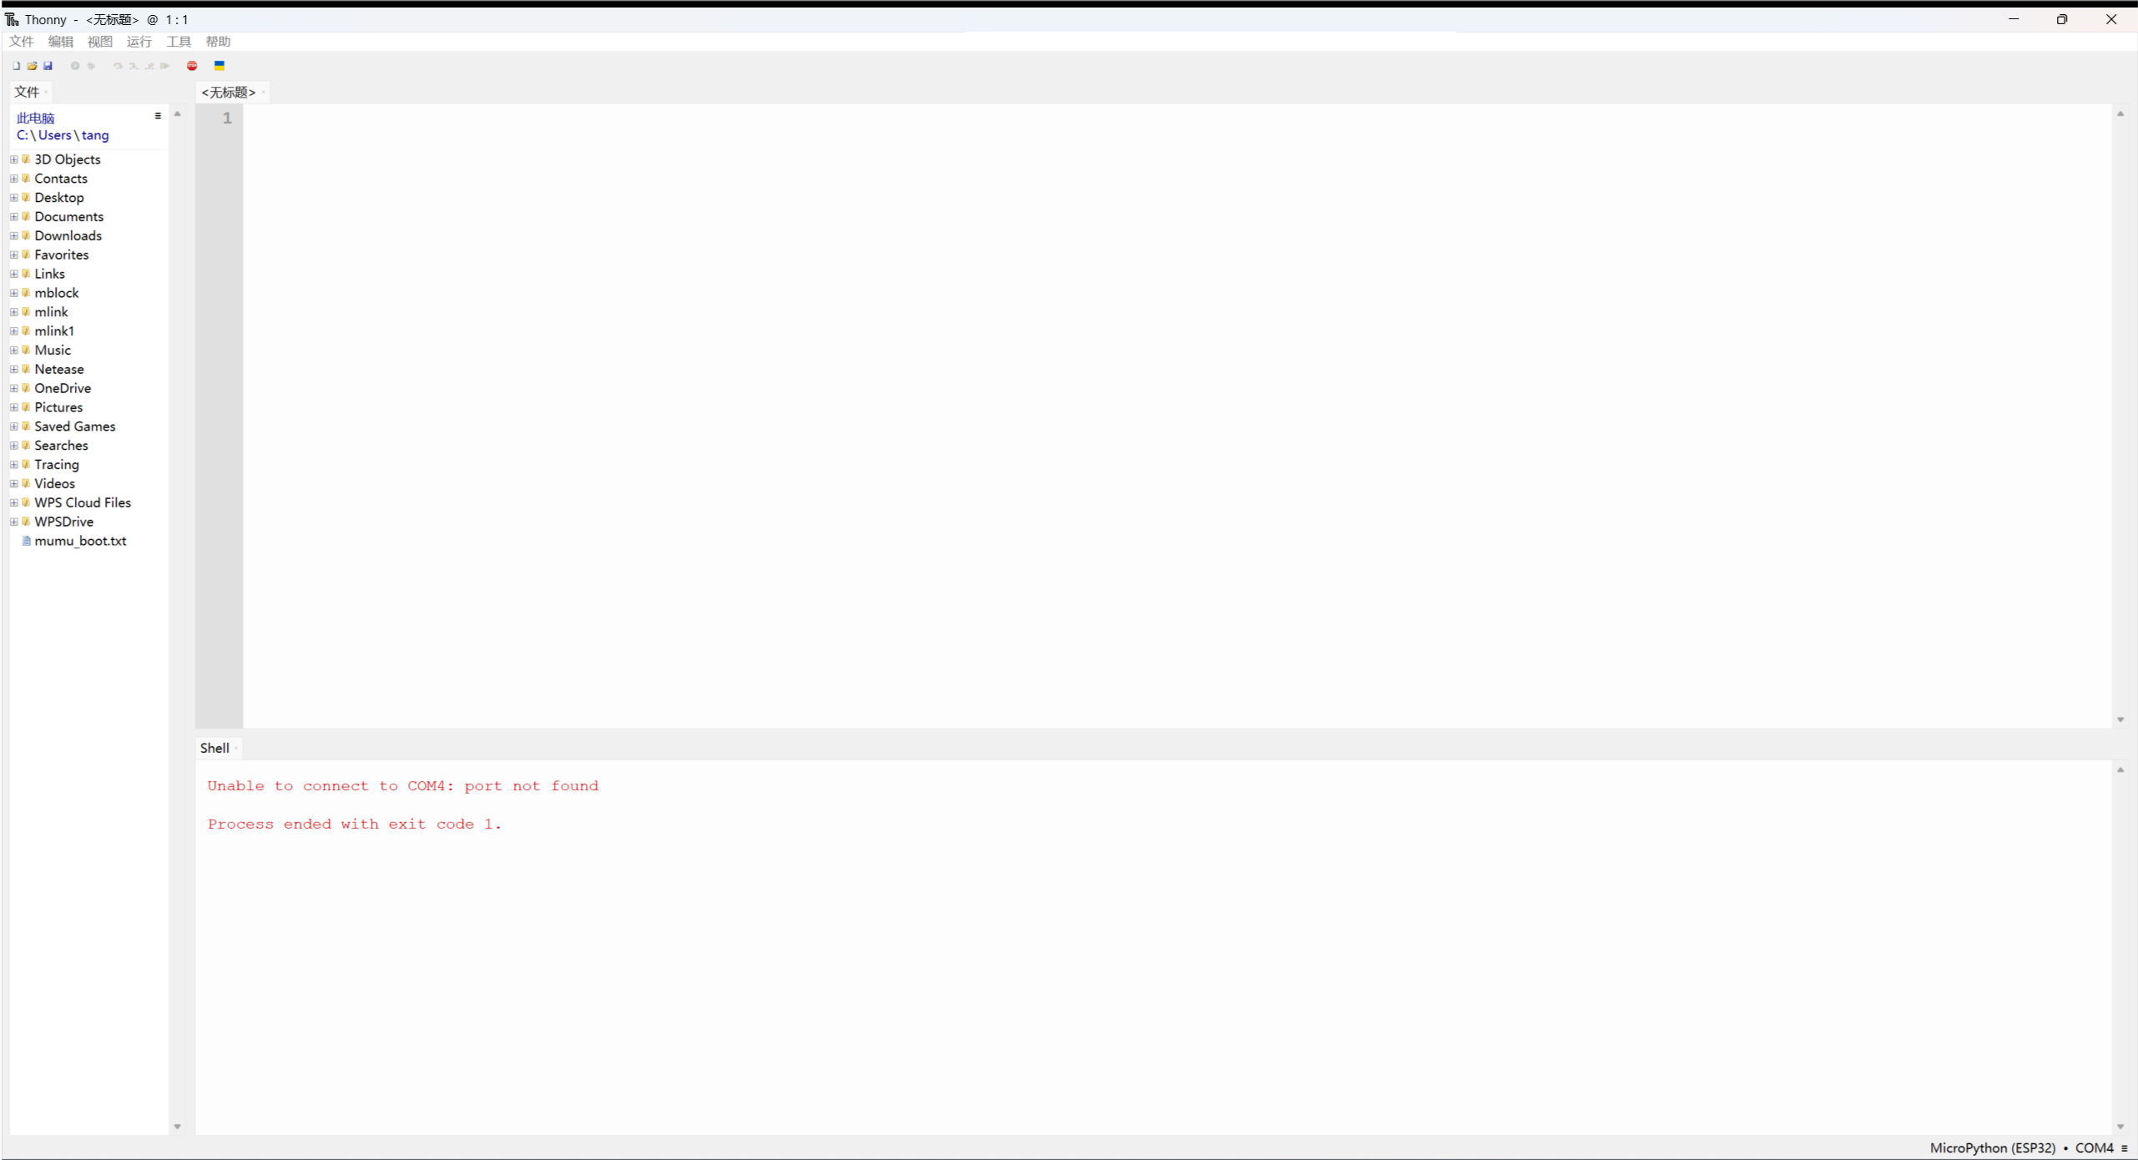This screenshot has height=1160, width=2138.
Task: Click the Stop/interrupt execution icon
Action: [191, 66]
